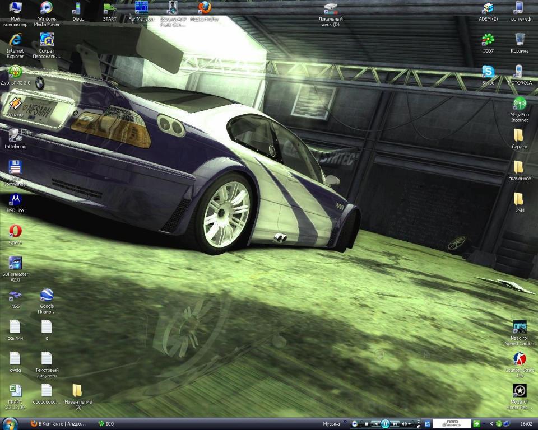Launch Counter-Strike 1.6 shortcut

[520, 365]
